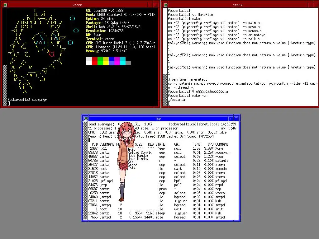
Task: Click the rightmost titlebar button of left xterm
Action: click(x=156, y=5)
